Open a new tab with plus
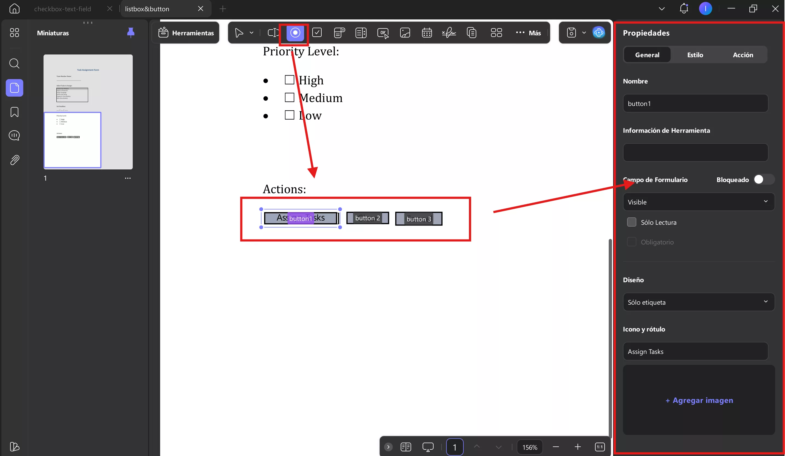 click(223, 9)
